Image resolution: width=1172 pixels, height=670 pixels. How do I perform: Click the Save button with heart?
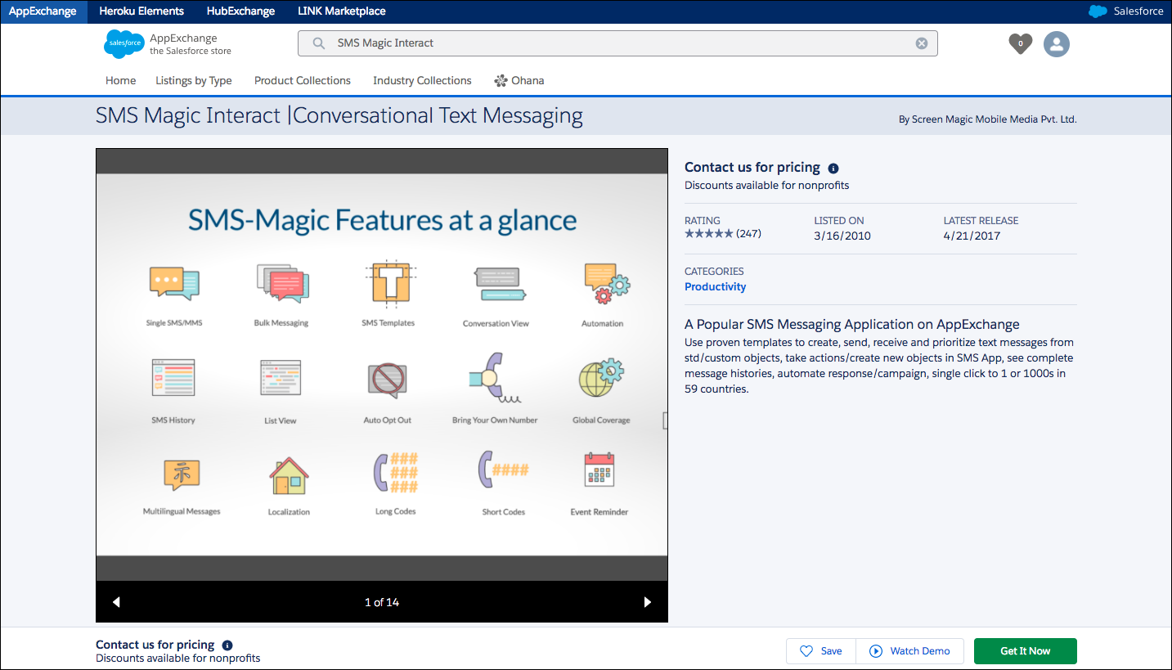tap(821, 651)
